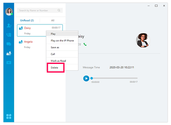Open the Contacts sidebar icon
The image size is (171, 125).
click(x=9, y=25)
